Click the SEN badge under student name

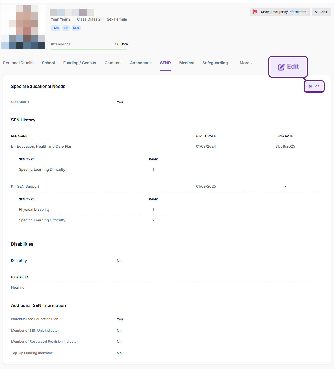(x=76, y=28)
